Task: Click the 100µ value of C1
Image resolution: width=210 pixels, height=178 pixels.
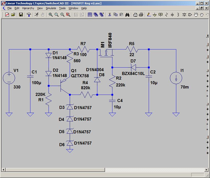Action: 37,83
